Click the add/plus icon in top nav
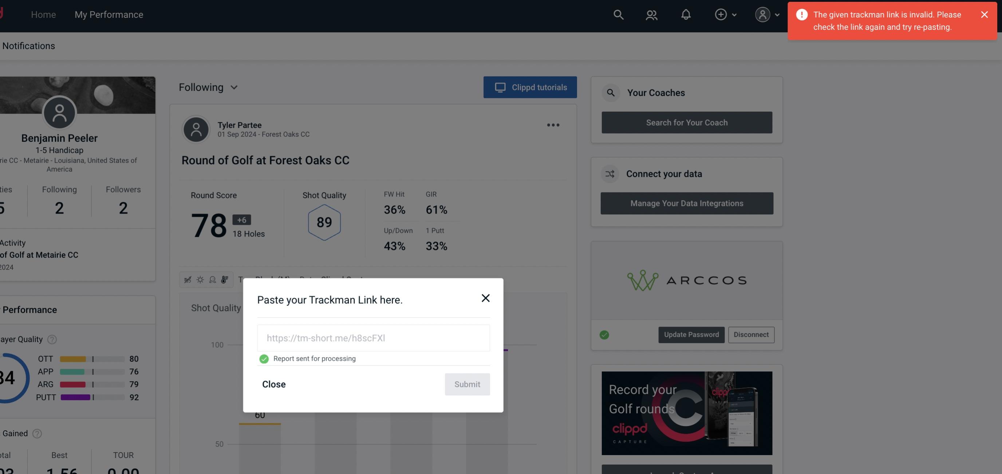The image size is (1002, 474). (721, 14)
